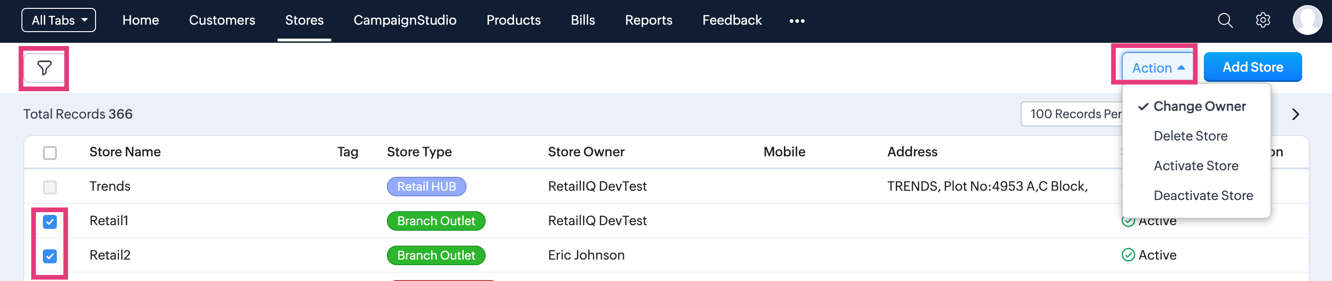Click the Retail HUB badge
1332x281 pixels.
[426, 187]
